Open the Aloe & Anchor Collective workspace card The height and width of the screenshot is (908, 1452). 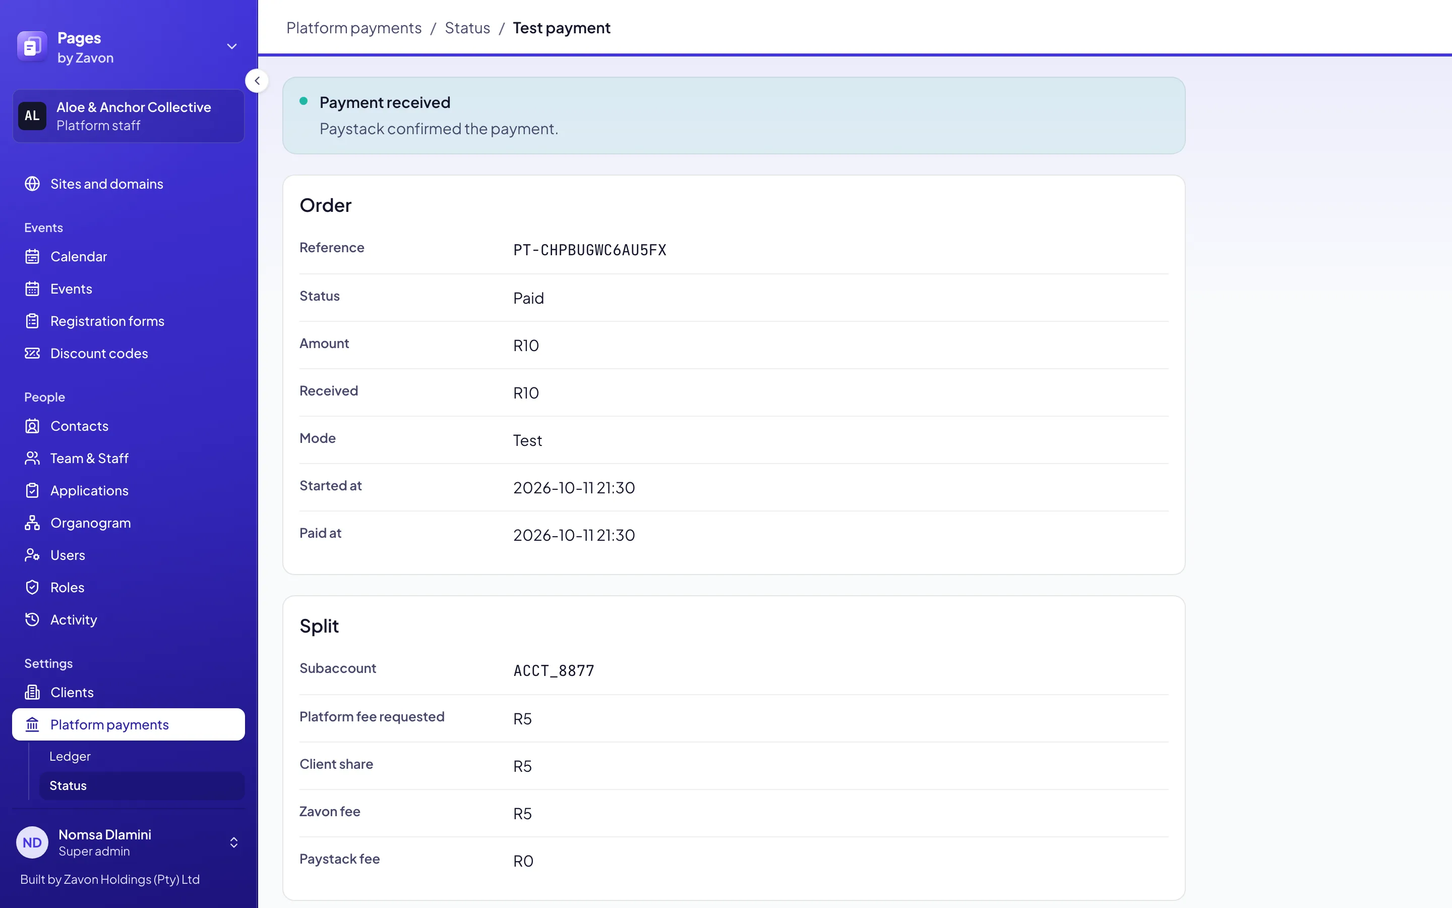tap(129, 116)
